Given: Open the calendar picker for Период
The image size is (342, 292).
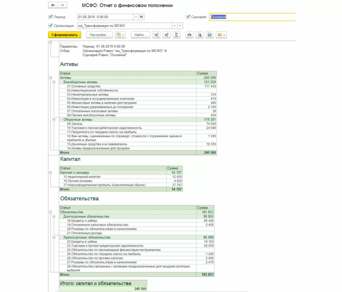Looking at the screenshot, I should point(142,17).
